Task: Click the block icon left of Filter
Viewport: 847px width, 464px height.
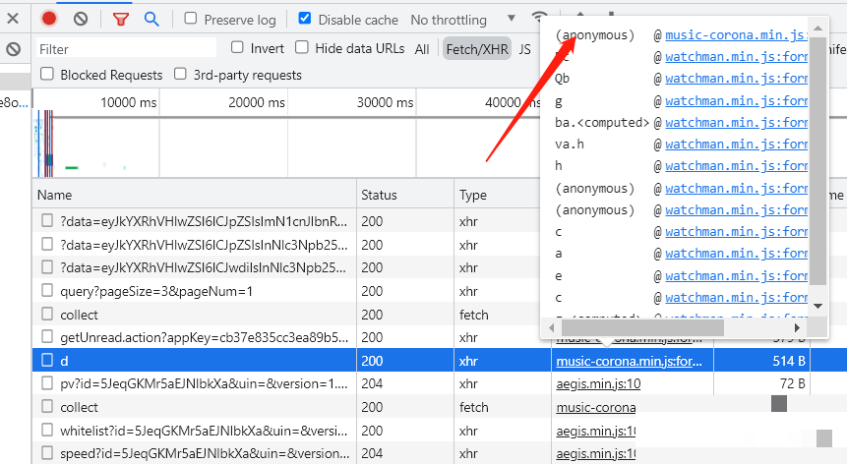Action: click(14, 48)
